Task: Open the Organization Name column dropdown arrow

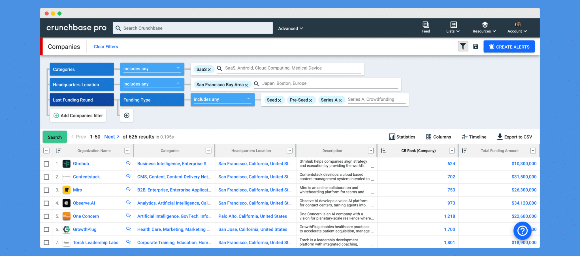Action: tap(127, 151)
